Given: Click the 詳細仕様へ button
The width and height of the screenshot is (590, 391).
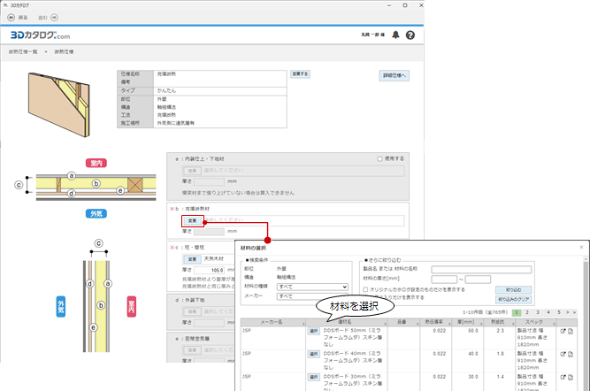Looking at the screenshot, I should pyautogui.click(x=394, y=76).
